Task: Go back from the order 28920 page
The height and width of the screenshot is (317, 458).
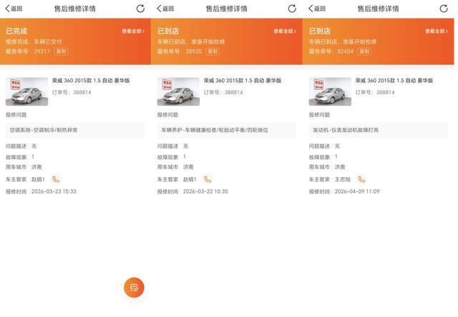Action: click(x=165, y=9)
